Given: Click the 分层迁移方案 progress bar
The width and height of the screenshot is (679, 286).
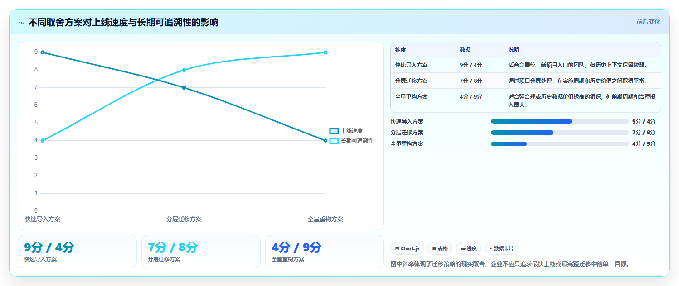Looking at the screenshot, I should point(560,133).
